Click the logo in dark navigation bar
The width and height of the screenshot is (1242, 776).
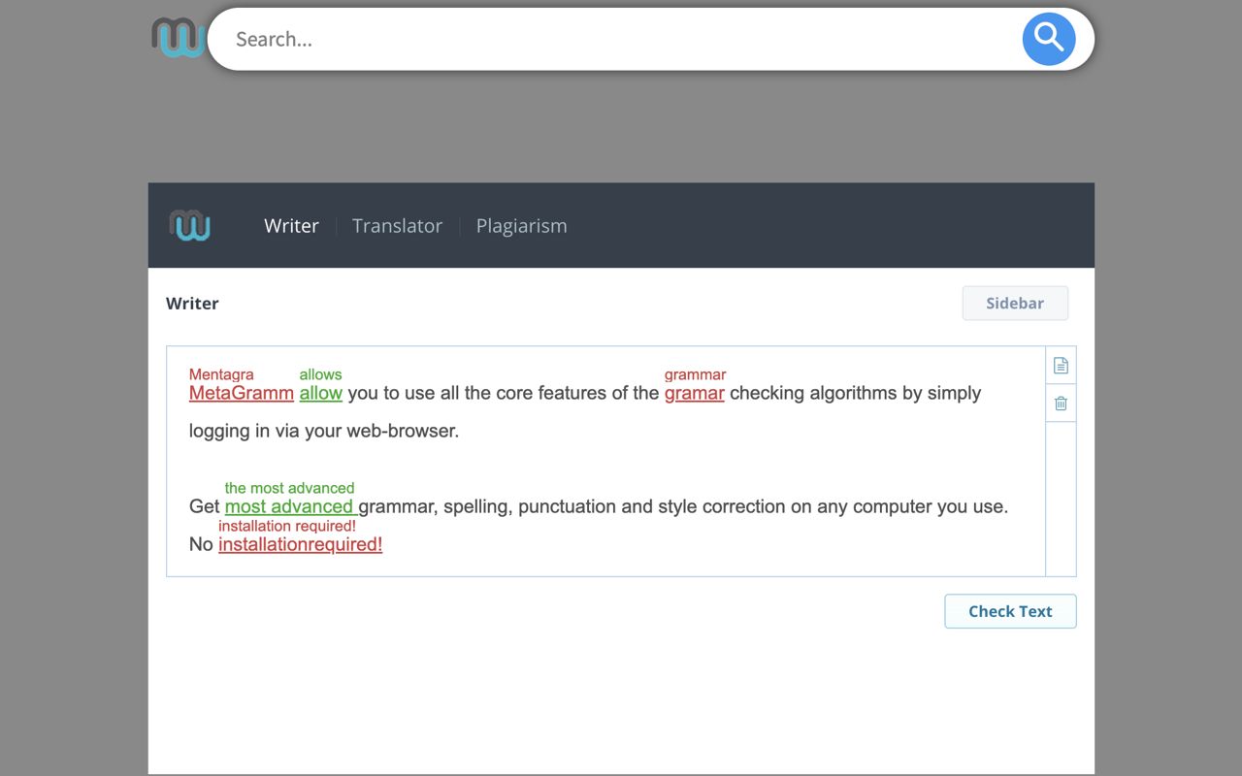(x=190, y=225)
